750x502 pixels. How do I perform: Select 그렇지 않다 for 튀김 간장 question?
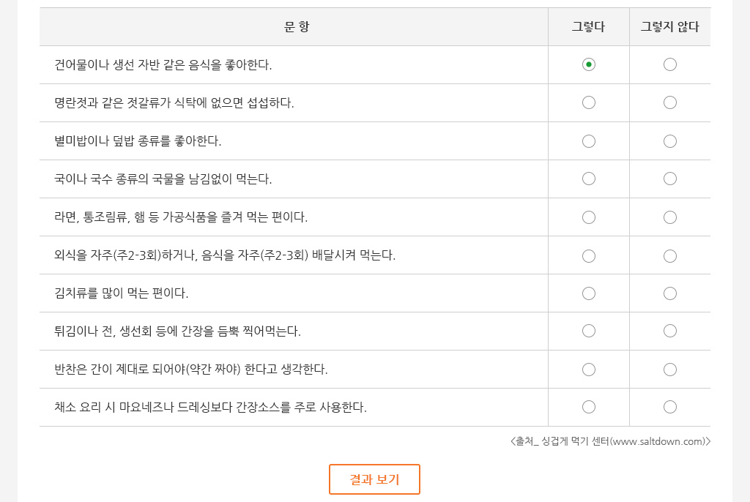669,331
